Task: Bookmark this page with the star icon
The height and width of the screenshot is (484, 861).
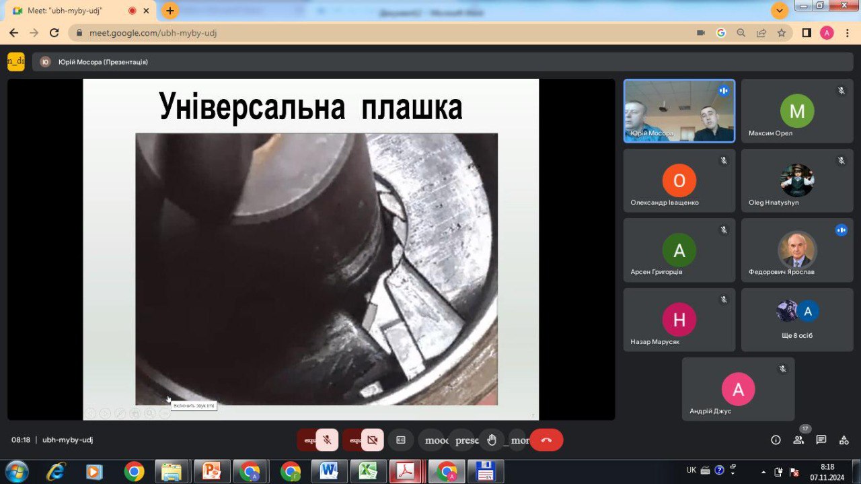Action: click(781, 33)
